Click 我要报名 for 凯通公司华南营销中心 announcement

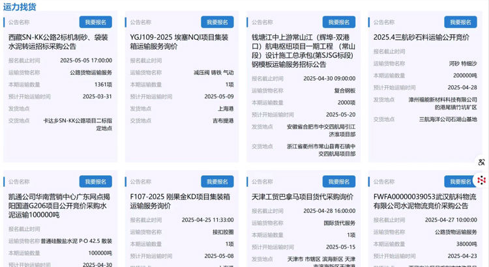pyautogui.click(x=95, y=181)
